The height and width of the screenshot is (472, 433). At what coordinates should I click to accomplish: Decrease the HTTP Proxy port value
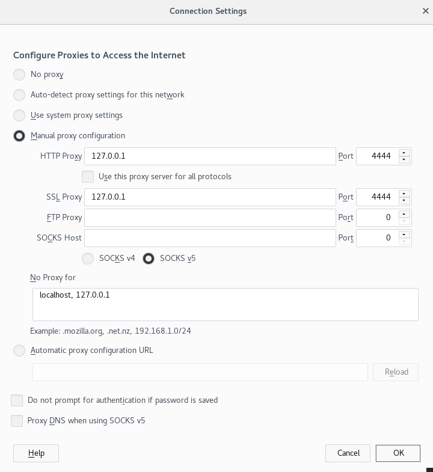coord(404,160)
